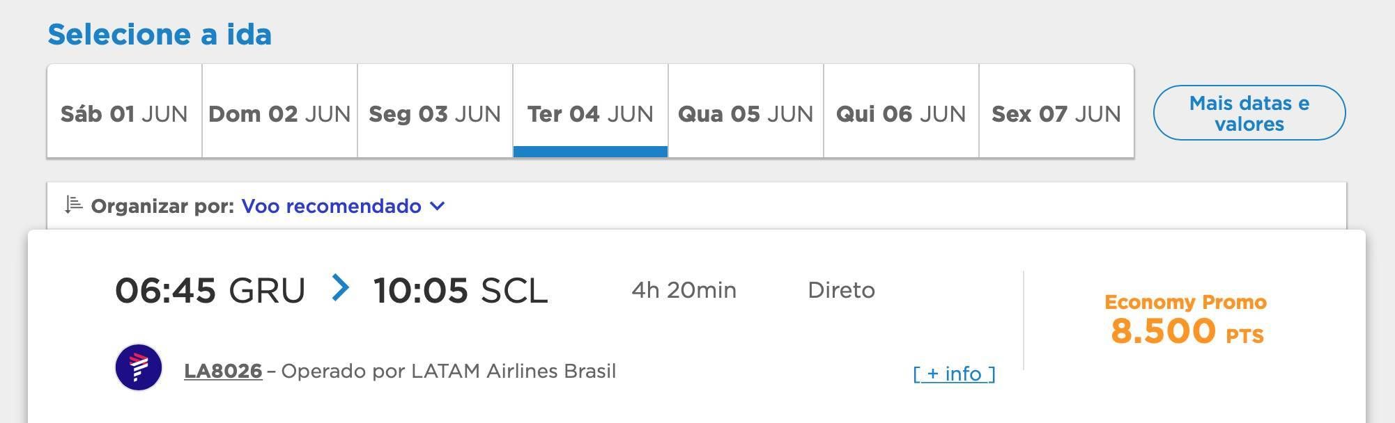Go to the Qui 06 JUN tab
The image size is (1395, 423).
click(x=901, y=113)
